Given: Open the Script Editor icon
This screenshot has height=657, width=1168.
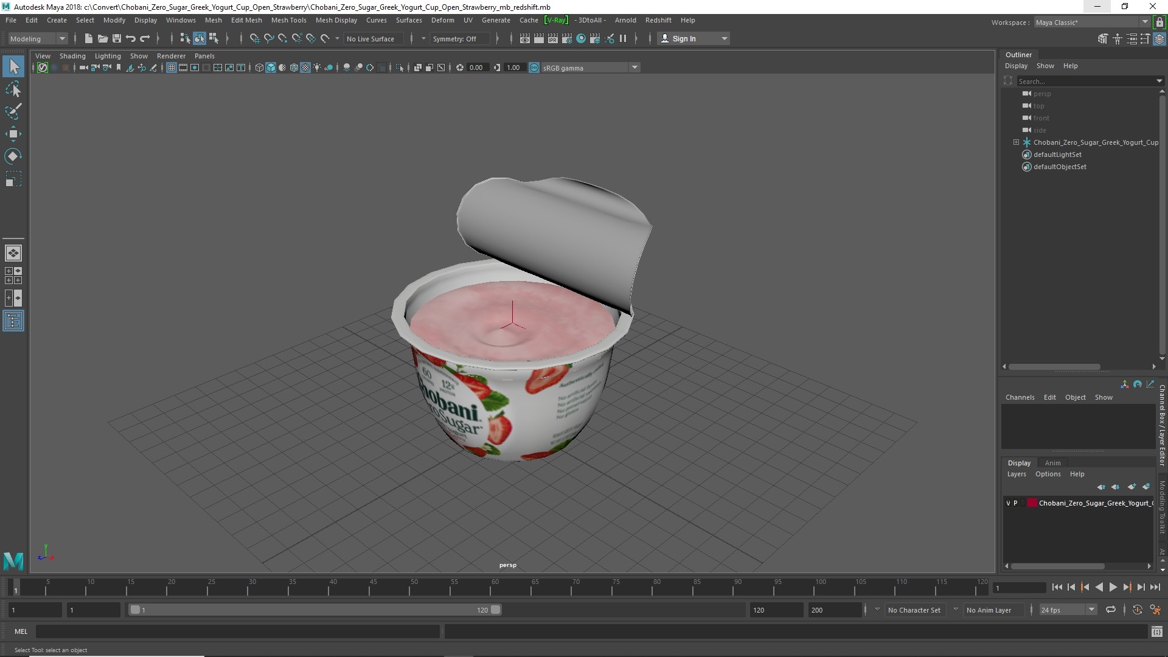Looking at the screenshot, I should 1156,631.
